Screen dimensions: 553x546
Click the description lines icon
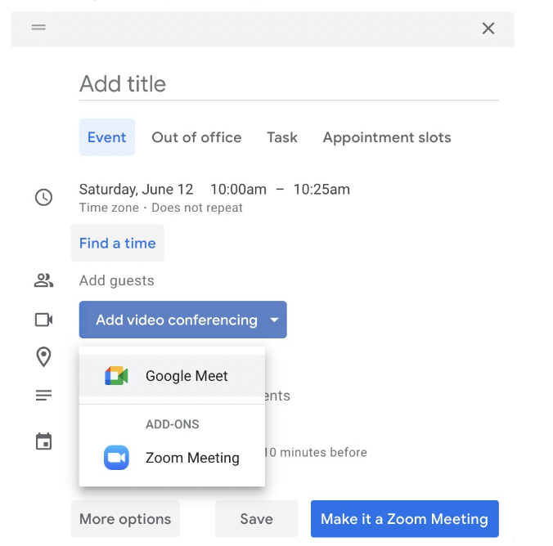(43, 395)
